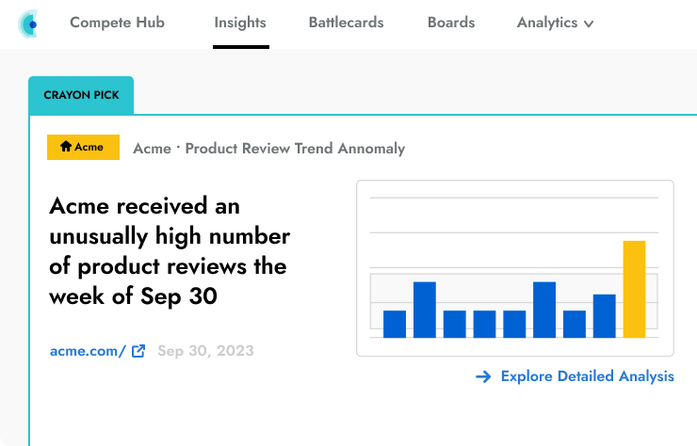Open the Acme product reviews headline
The height and width of the screenshot is (446, 697).
click(x=170, y=251)
